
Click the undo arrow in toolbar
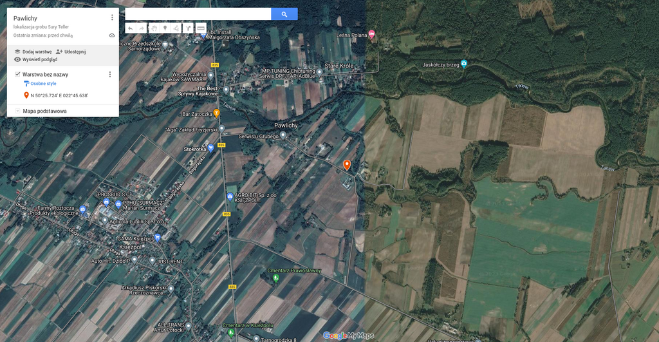pos(130,28)
